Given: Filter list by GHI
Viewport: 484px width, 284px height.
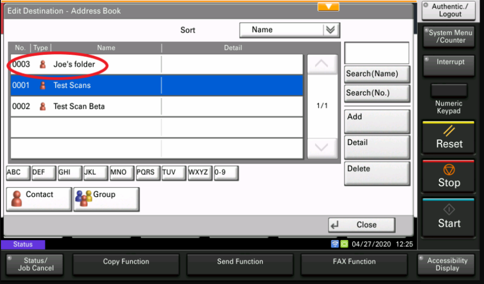Looking at the screenshot, I should click(x=70, y=172).
